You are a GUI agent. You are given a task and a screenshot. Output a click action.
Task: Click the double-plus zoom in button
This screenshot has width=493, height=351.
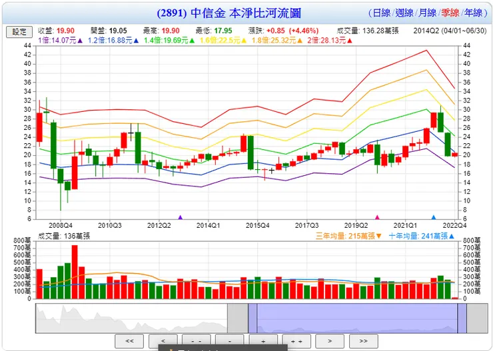296,341
